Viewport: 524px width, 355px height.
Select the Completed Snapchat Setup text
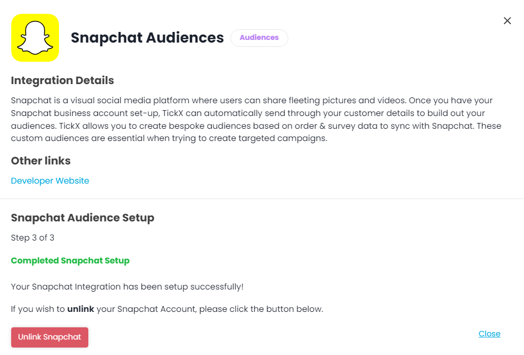click(x=70, y=260)
